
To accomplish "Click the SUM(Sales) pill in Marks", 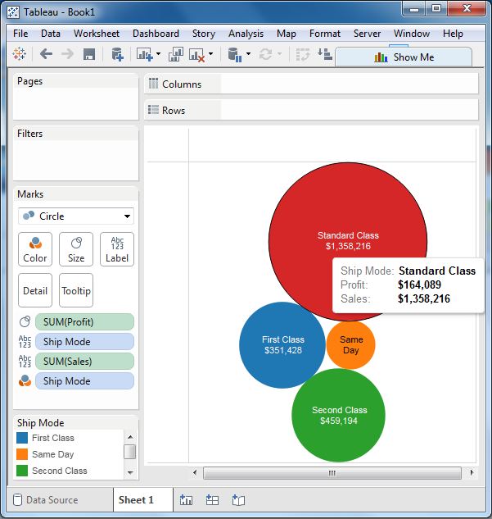I will [x=84, y=362].
